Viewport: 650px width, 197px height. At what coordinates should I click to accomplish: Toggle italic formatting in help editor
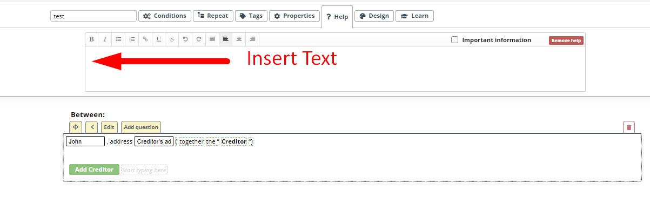tap(105, 39)
